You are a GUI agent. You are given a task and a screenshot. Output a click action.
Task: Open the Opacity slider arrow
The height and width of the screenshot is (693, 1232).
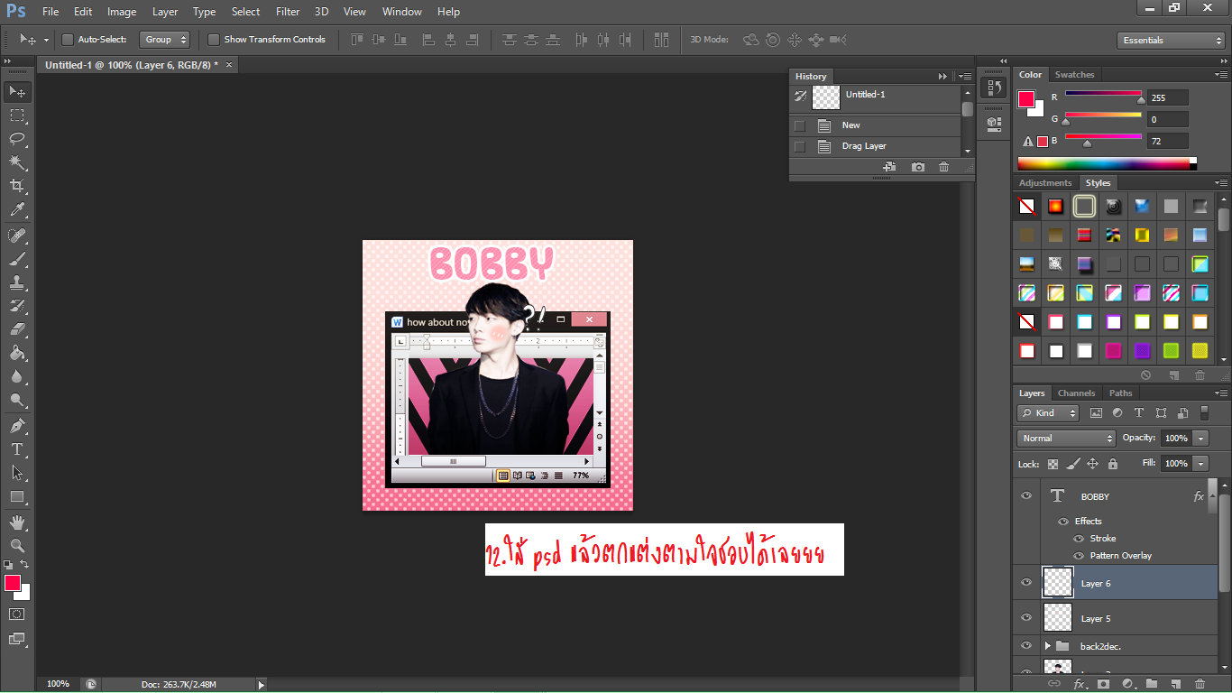point(1200,438)
